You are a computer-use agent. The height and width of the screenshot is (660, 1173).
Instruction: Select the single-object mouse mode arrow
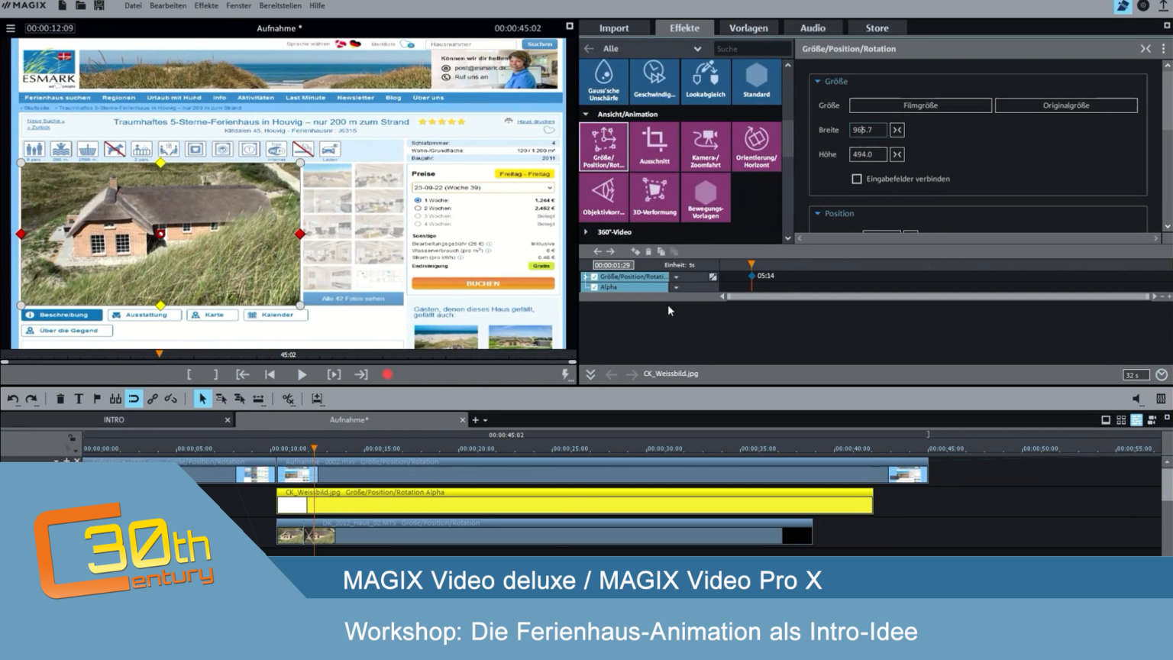[x=202, y=399]
